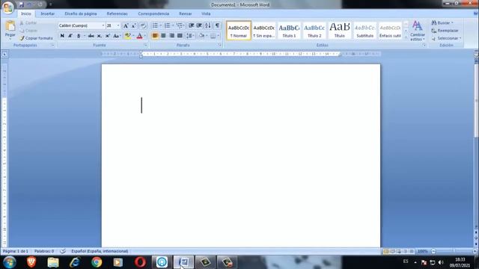Open the Insertar tab
Screen dimensions: 479x269
[x=48, y=13]
